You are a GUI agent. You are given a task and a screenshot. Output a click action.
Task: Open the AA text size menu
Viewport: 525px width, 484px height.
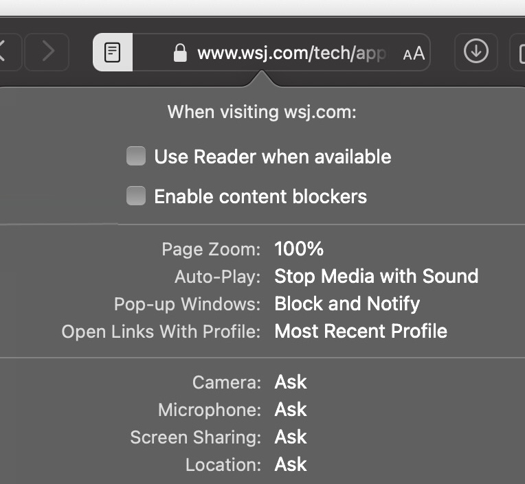click(414, 54)
